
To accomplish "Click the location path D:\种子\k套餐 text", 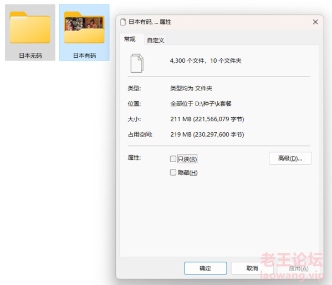I will coord(213,104).
